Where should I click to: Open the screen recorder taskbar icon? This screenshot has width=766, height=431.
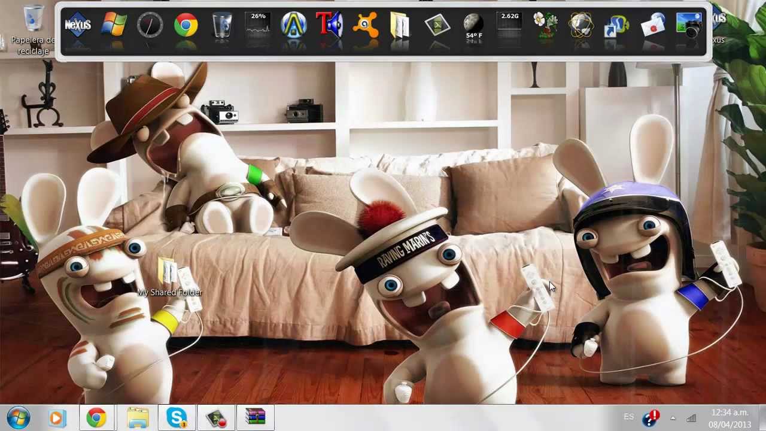pyautogui.click(x=216, y=417)
